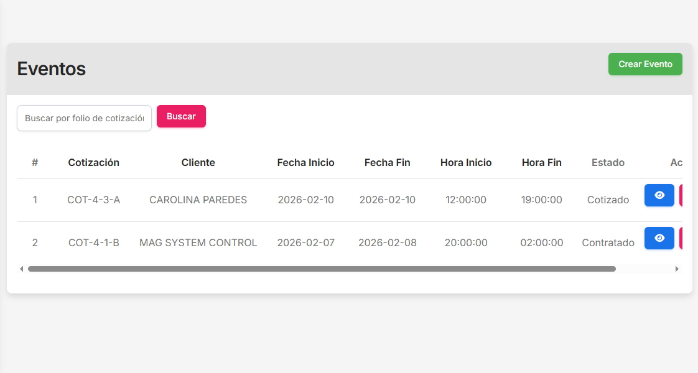The width and height of the screenshot is (698, 373).
Task: Click the Cliente column header
Action: 198,163
